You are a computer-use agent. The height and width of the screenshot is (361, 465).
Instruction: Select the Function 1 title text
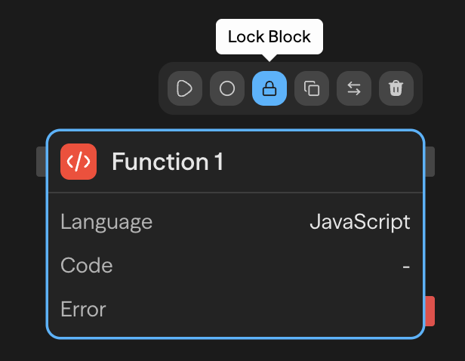[168, 162]
